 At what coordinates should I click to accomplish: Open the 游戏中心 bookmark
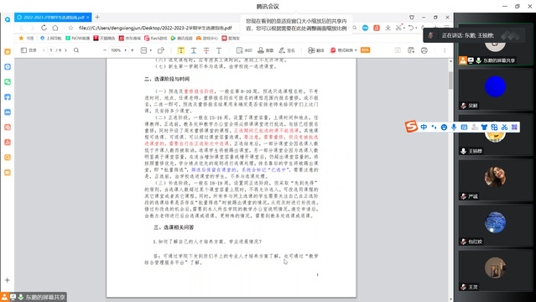207,39
